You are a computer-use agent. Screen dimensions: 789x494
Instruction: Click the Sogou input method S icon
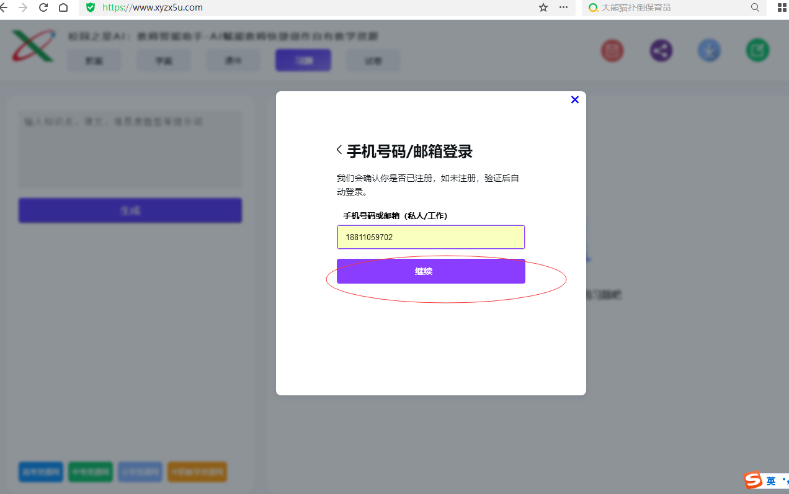click(x=753, y=480)
